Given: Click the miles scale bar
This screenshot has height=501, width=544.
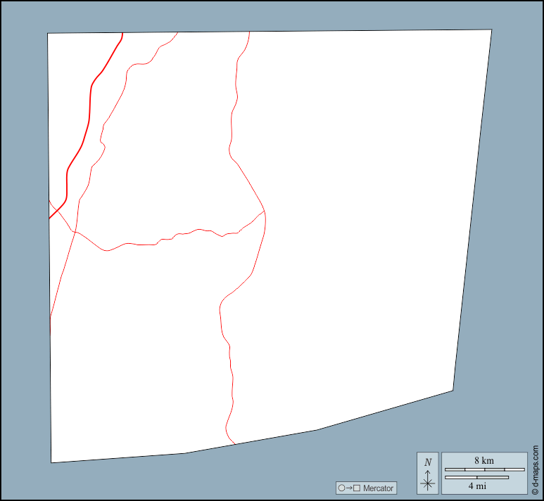Looking at the screenshot, I should [x=476, y=477].
